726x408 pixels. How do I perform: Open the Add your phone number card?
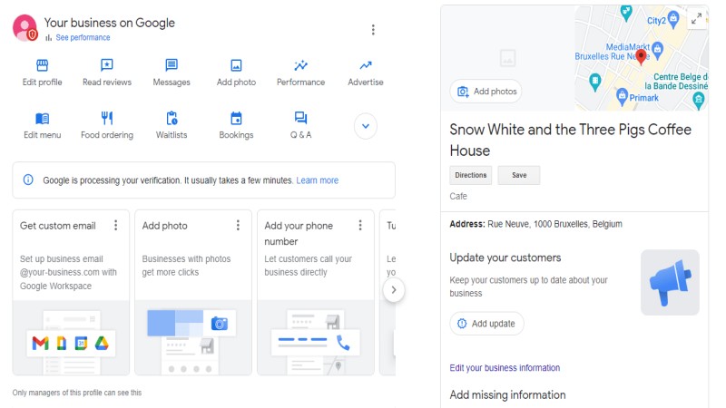315,292
